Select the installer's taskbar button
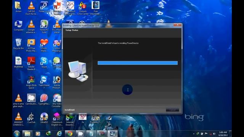This screenshot has width=244, height=137. tap(112, 134)
